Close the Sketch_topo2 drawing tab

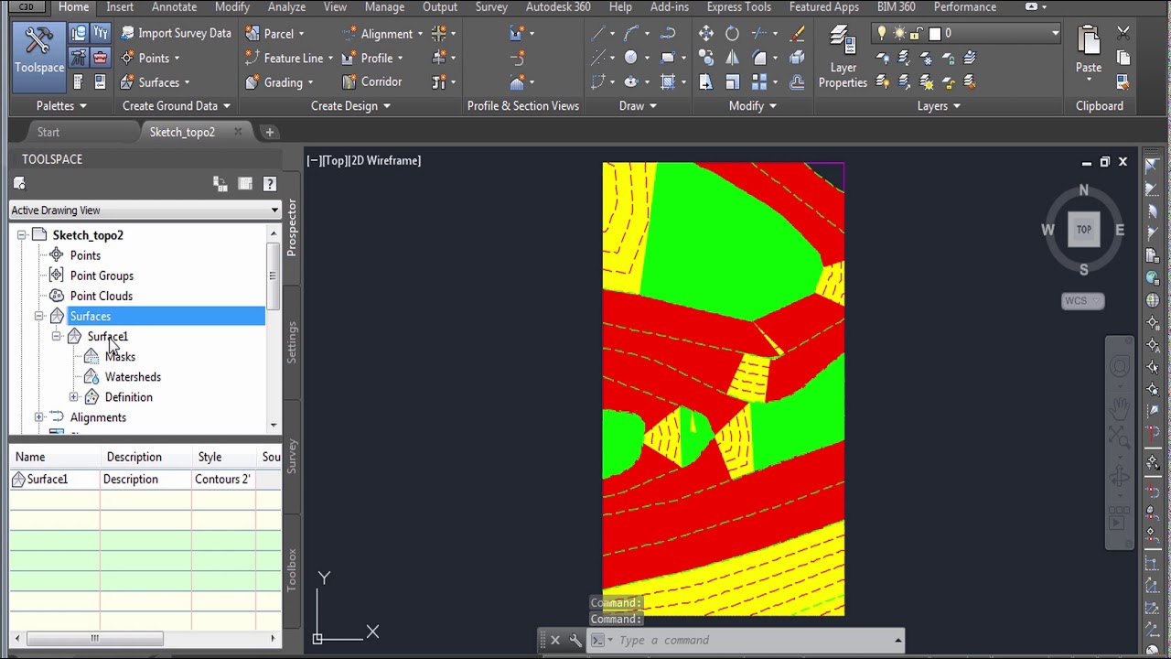click(238, 132)
